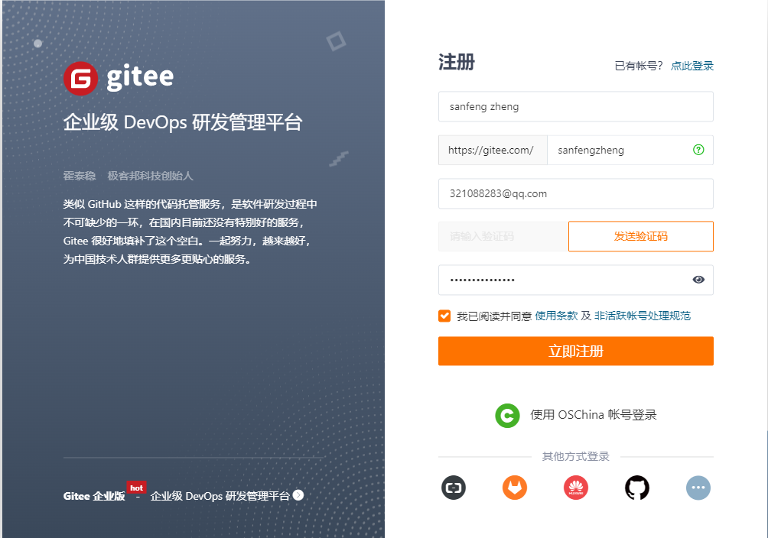
Task: Focus the masked password field
Action: pyautogui.click(x=576, y=280)
